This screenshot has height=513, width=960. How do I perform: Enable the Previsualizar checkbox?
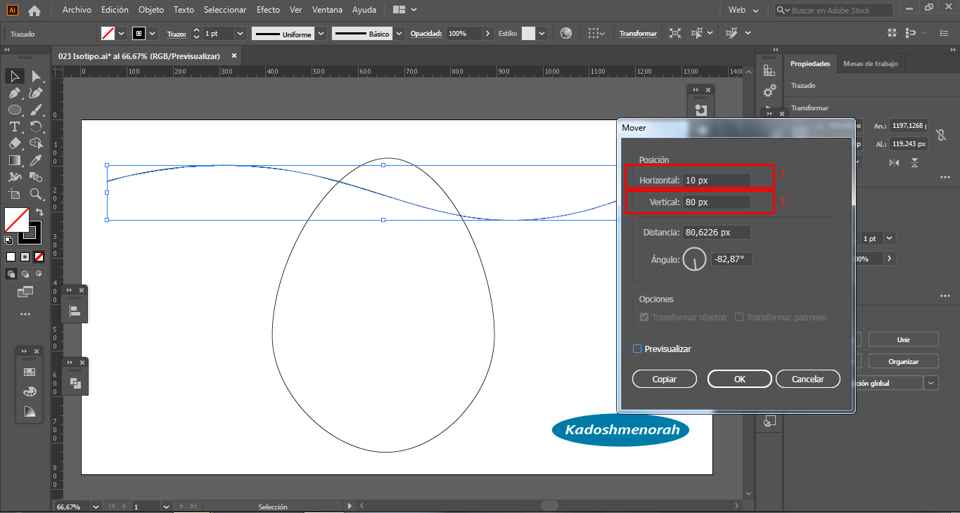637,349
